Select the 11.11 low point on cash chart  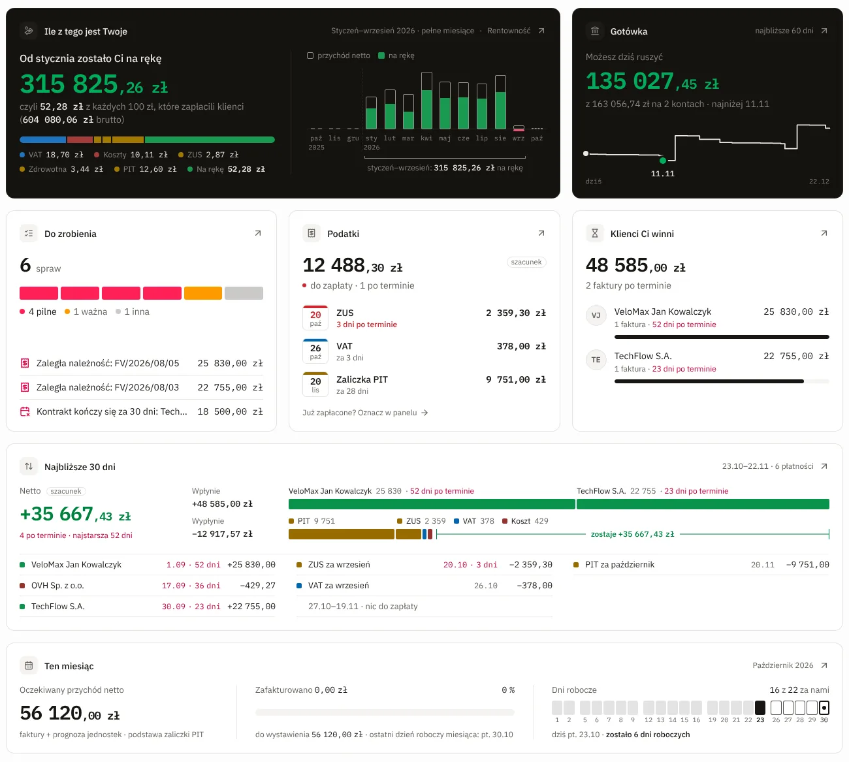[663, 160]
